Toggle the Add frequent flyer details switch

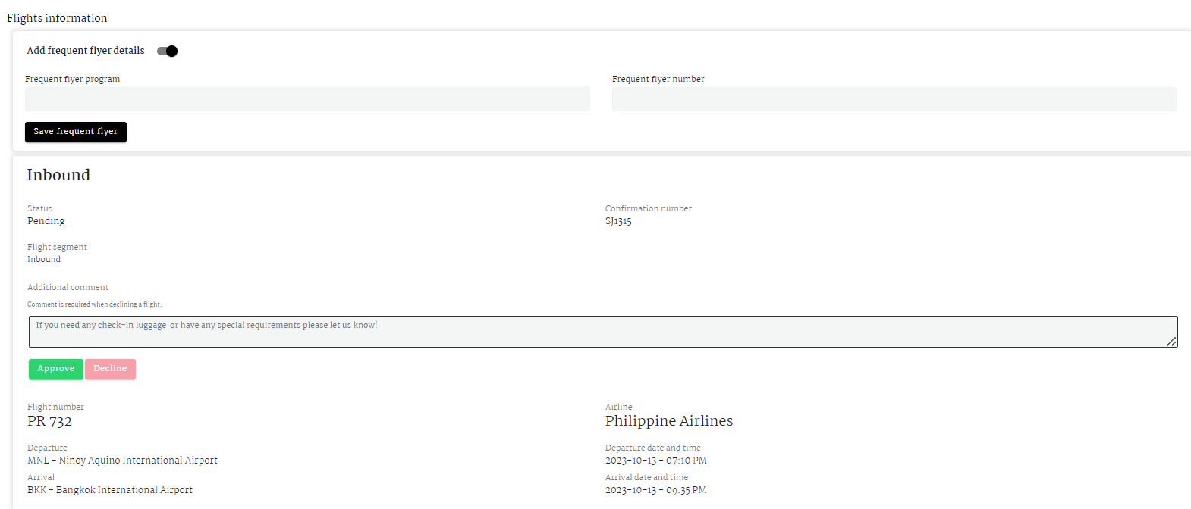(x=167, y=51)
